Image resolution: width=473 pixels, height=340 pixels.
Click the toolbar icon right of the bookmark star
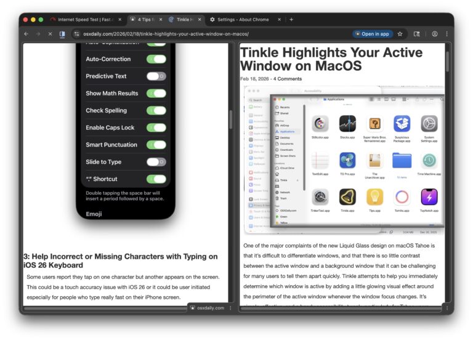pos(416,34)
